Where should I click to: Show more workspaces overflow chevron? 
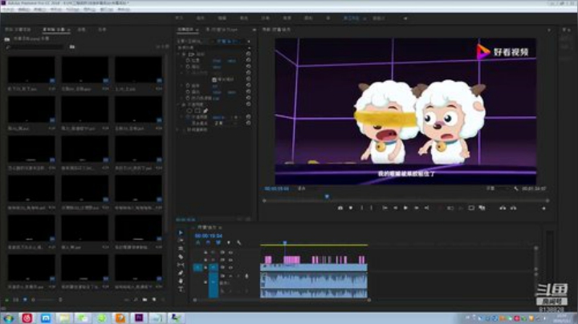pos(405,18)
